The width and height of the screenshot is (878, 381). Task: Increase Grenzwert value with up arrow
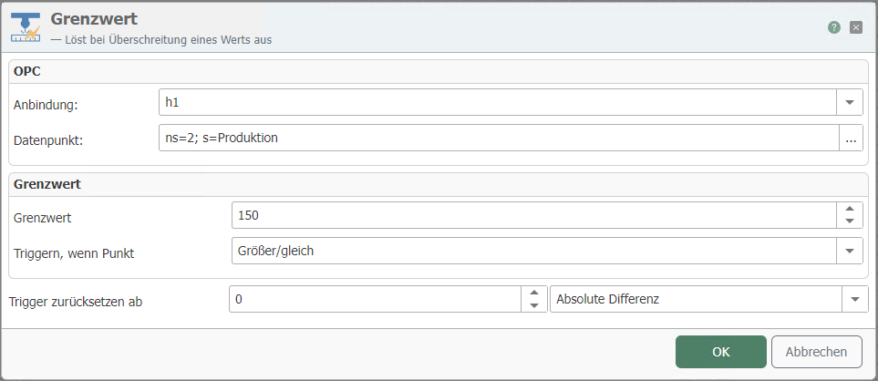point(850,209)
